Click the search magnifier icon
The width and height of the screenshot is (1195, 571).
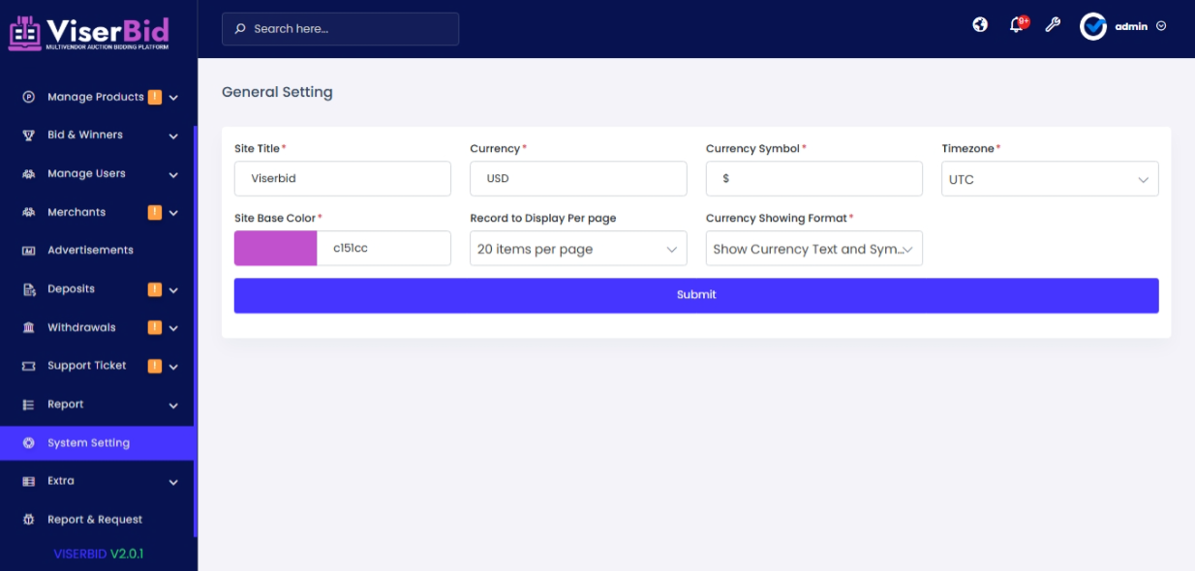click(240, 29)
